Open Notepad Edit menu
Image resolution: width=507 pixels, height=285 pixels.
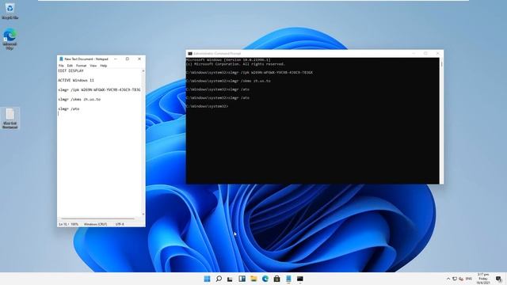pos(70,66)
